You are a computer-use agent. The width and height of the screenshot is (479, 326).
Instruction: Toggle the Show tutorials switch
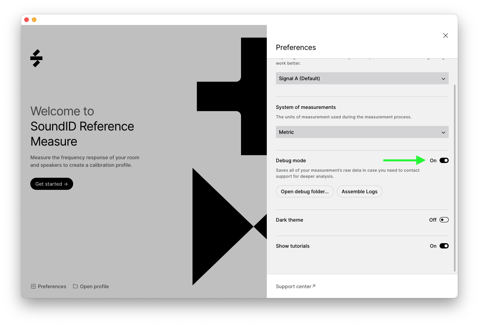point(444,246)
